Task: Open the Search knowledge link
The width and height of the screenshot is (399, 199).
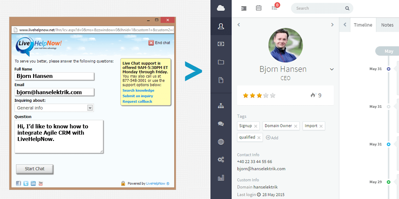Action: pos(138,91)
